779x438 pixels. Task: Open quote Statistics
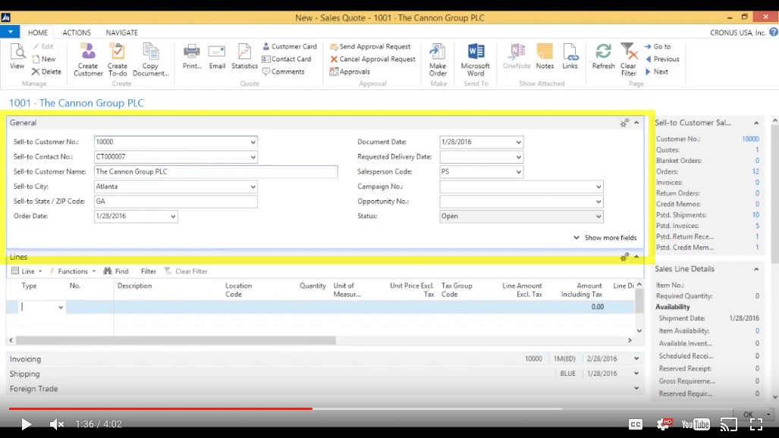click(x=244, y=56)
